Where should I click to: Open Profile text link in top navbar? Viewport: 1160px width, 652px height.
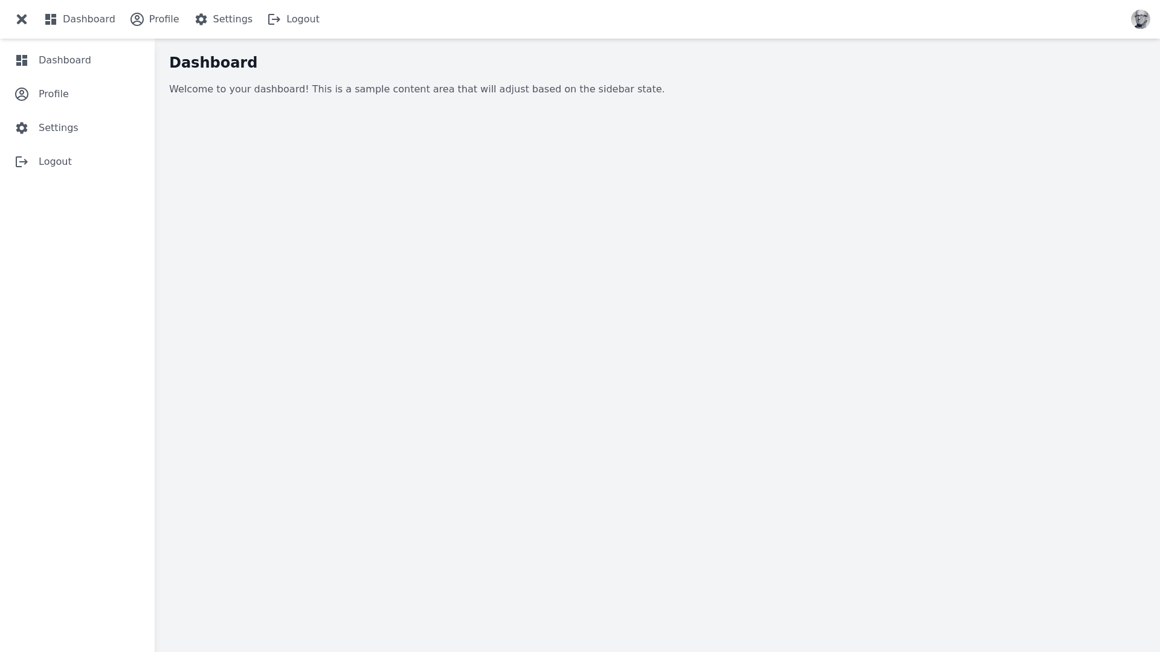click(x=164, y=19)
